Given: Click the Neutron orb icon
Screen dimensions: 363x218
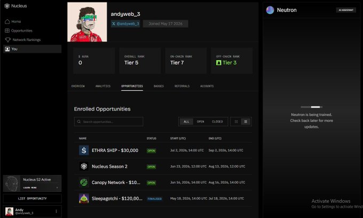Looking at the screenshot, I should pos(270,10).
